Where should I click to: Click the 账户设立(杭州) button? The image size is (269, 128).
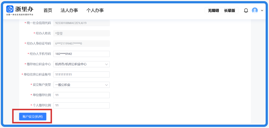(x=33, y=117)
